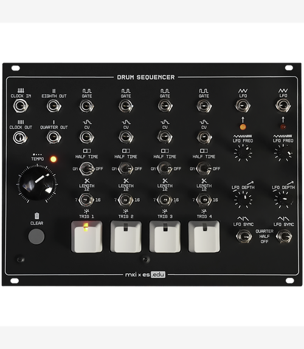Select the CV jack in TRIG 2 column
This screenshot has height=349, width=304.
coord(126,137)
